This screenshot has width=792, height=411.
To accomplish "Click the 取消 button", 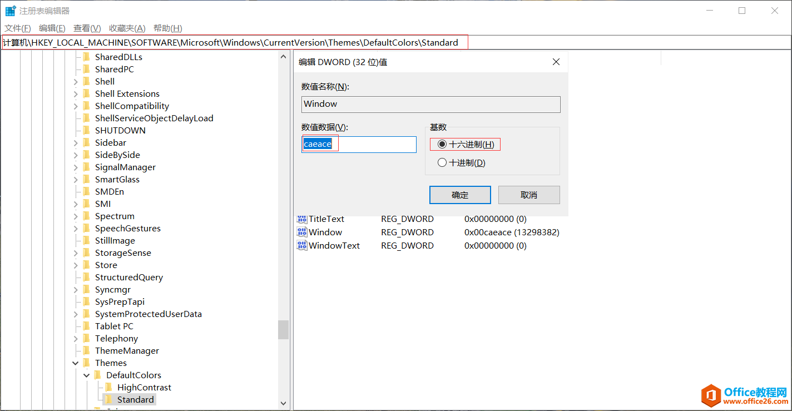I will (529, 195).
